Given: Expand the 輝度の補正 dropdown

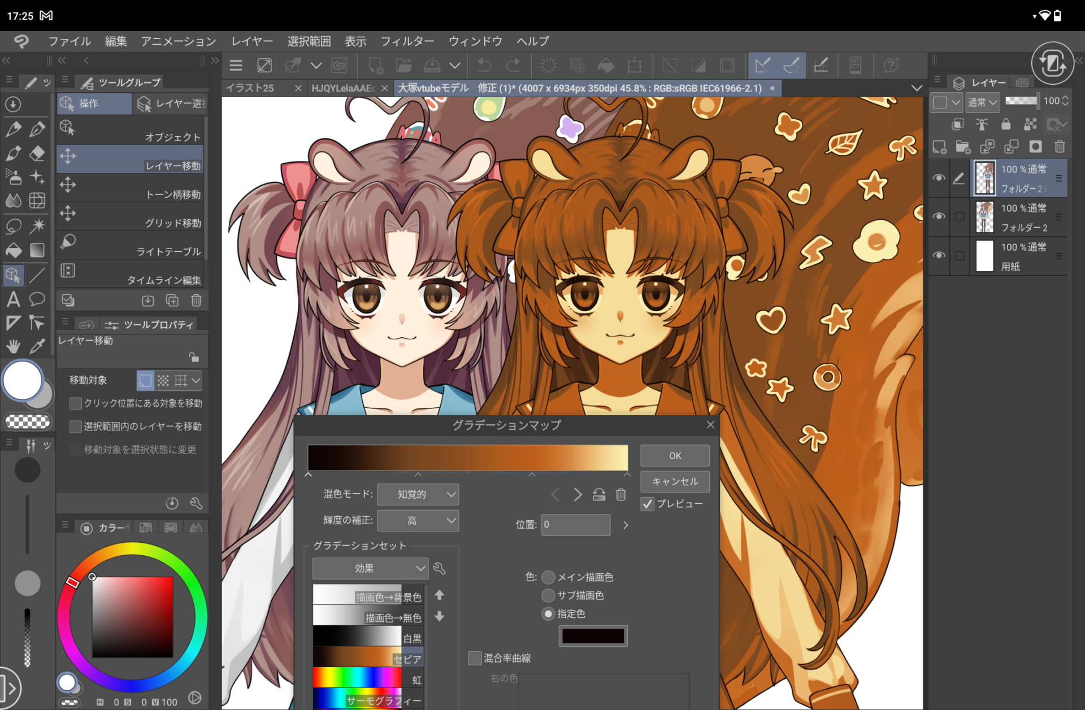Looking at the screenshot, I should pos(418,520).
